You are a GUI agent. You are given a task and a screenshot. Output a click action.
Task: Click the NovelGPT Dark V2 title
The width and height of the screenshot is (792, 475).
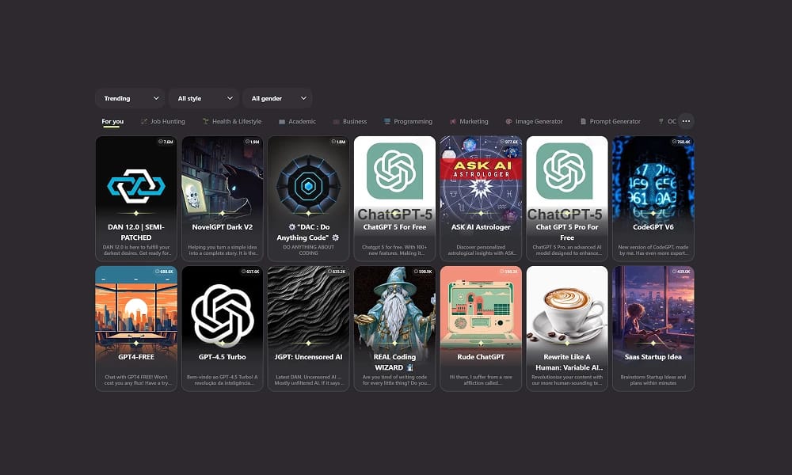[x=223, y=227]
